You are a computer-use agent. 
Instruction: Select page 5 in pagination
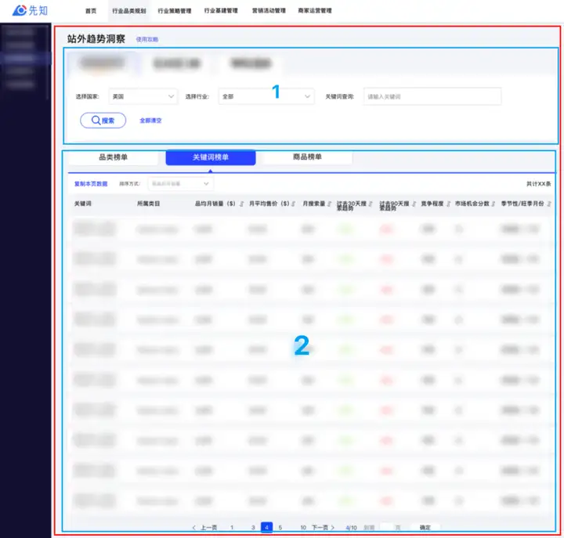pyautogui.click(x=280, y=528)
